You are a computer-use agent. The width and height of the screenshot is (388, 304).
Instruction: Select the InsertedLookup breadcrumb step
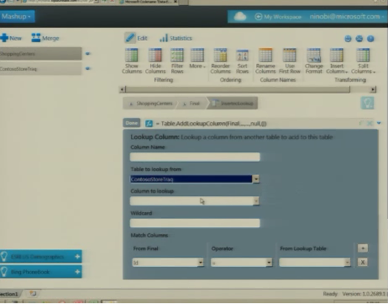[233, 104]
